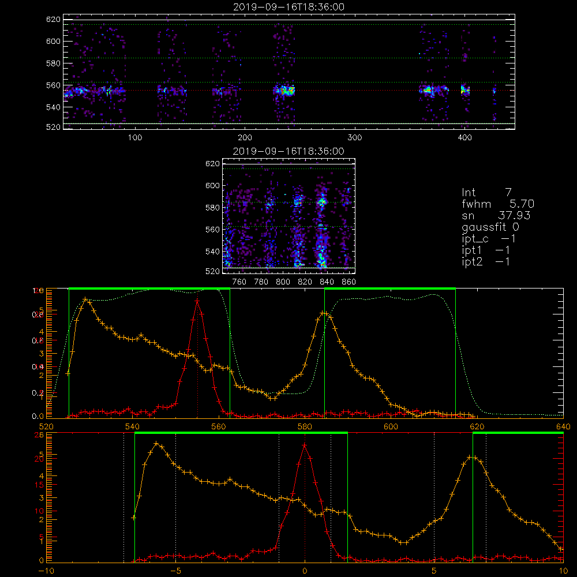
Task: Select the 'fwhm 5.70' readout text
Action: 498,204
